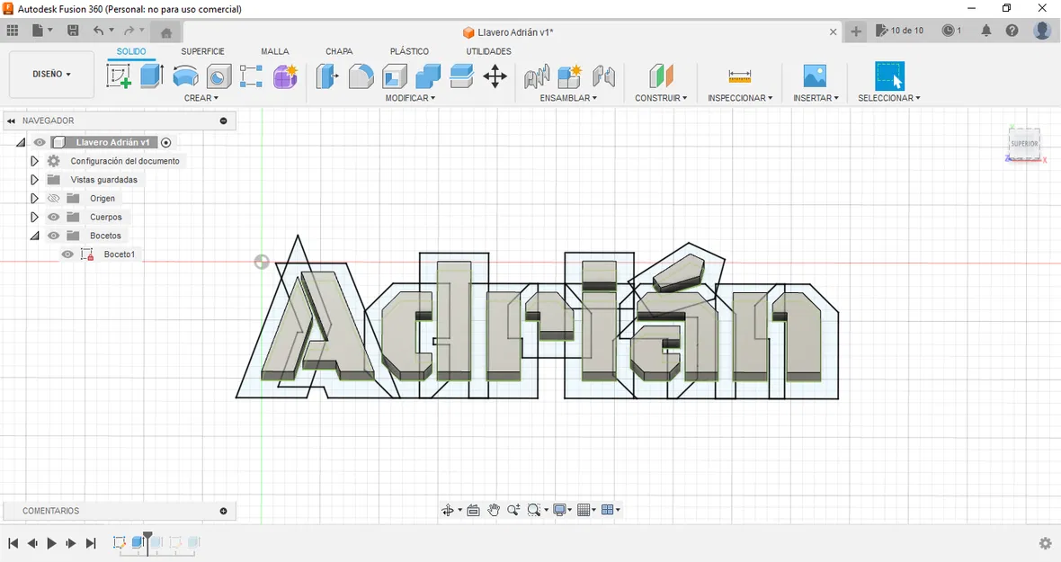The width and height of the screenshot is (1061, 562).
Task: Select the Create Sketch tool
Action: (118, 76)
